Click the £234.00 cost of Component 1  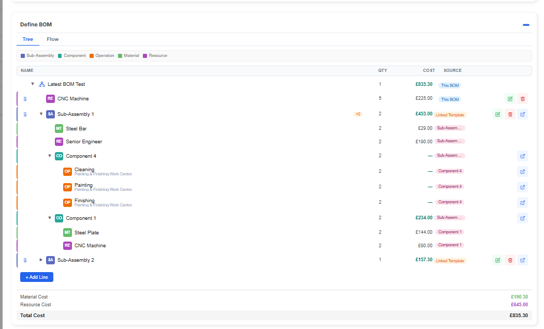click(x=424, y=218)
